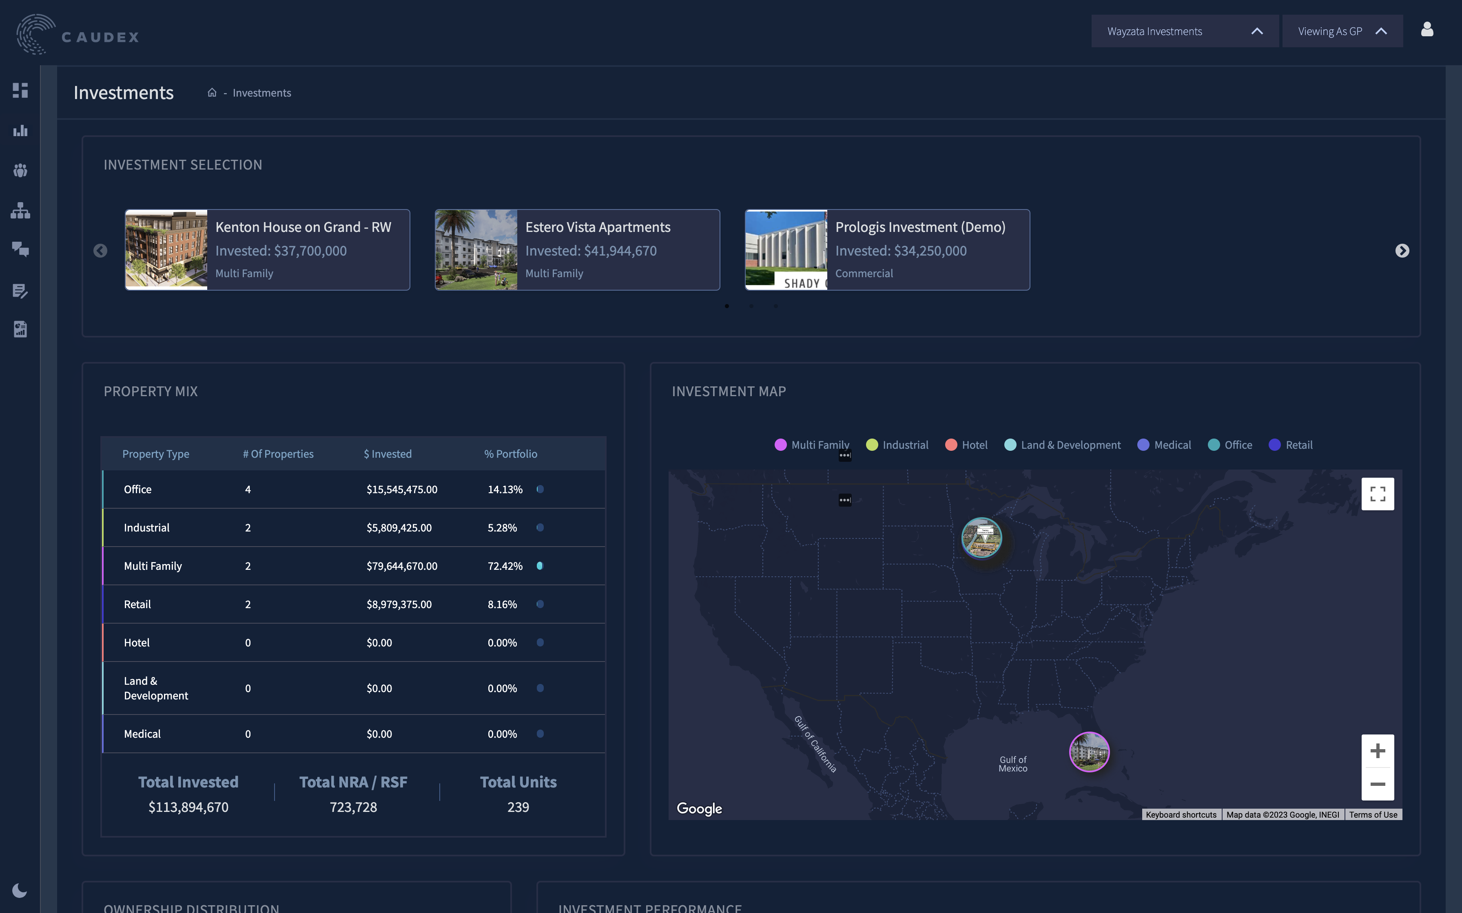Screen dimensions: 1462x913
Task: Open the dashboard grid icon in sidebar
Action: tap(20, 90)
